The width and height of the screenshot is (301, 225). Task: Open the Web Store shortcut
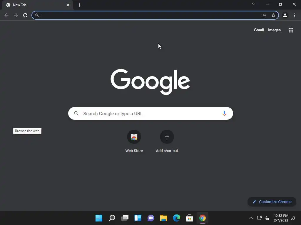click(x=134, y=142)
